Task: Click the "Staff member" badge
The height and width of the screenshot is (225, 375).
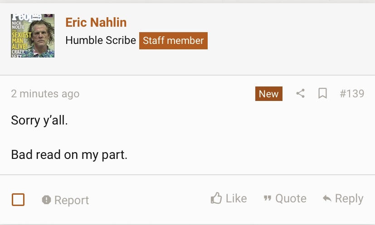Action: pyautogui.click(x=173, y=41)
